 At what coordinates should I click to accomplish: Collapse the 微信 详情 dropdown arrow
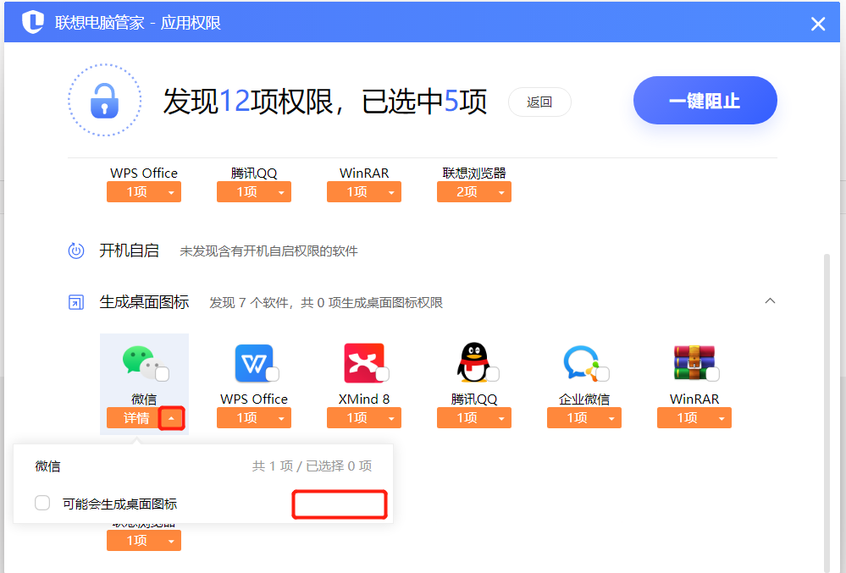tap(171, 418)
